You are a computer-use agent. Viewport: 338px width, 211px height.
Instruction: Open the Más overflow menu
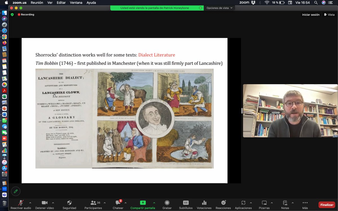click(305, 205)
